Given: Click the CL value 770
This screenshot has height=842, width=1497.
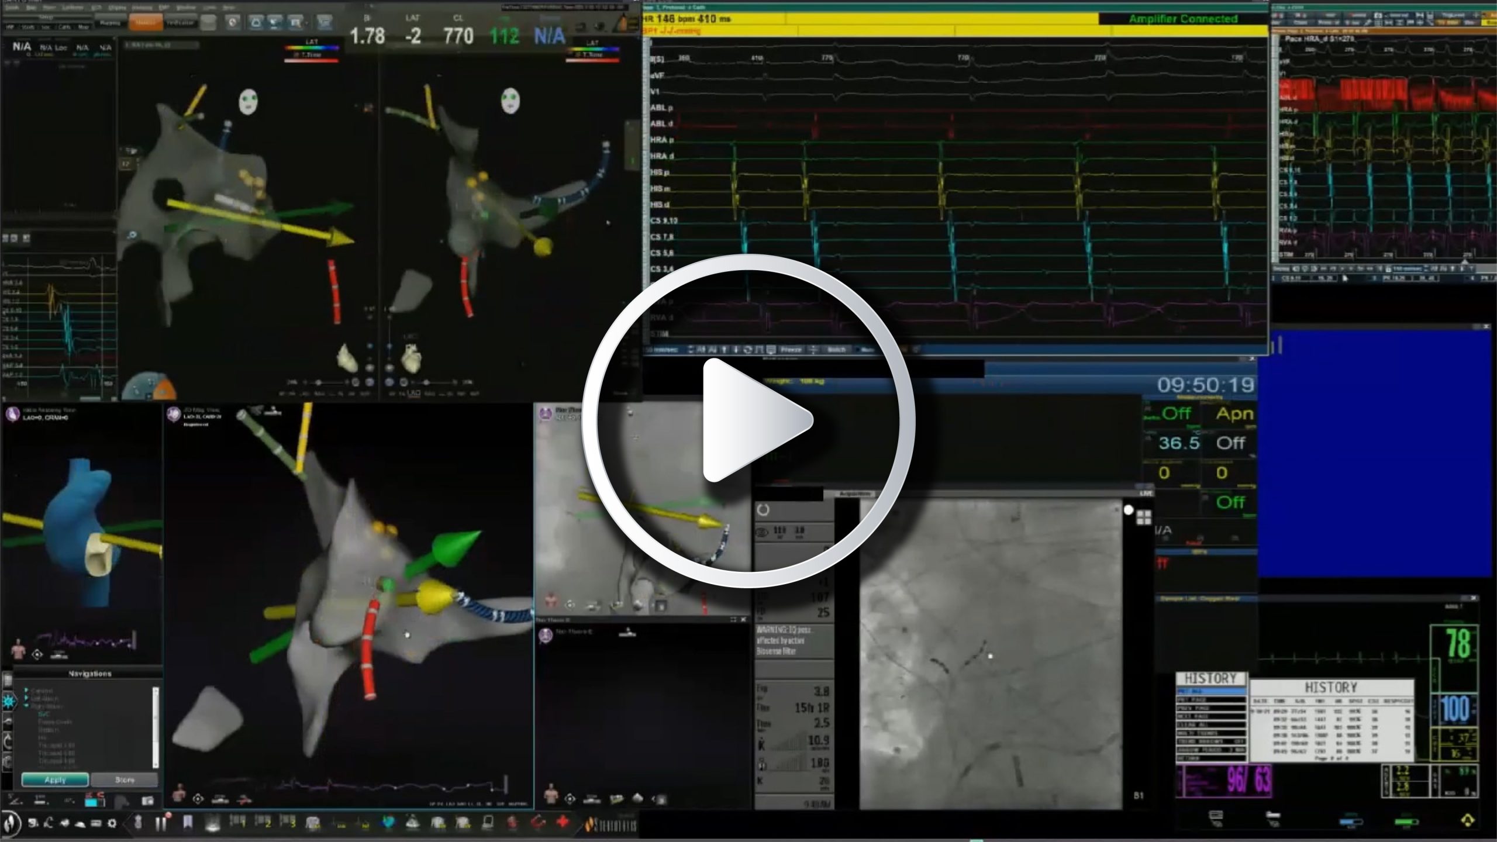Looking at the screenshot, I should point(458,35).
